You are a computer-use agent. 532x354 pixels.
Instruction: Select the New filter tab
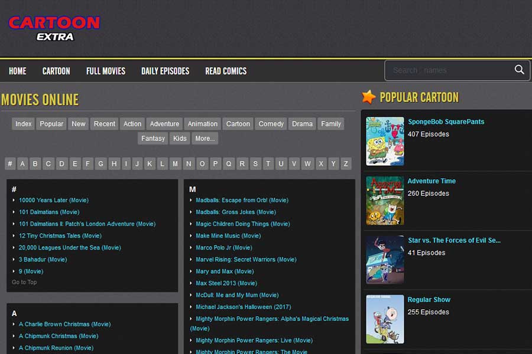coord(79,124)
